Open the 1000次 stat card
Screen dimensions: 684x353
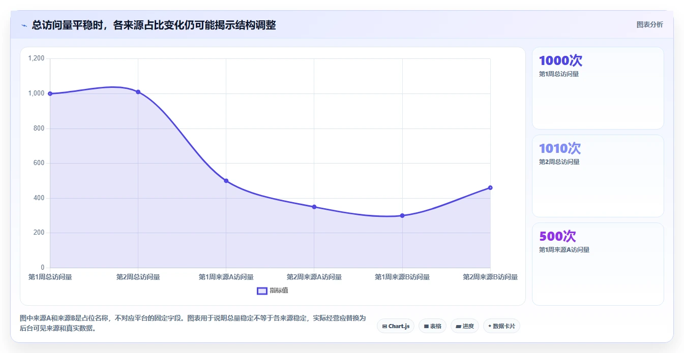[598, 88]
